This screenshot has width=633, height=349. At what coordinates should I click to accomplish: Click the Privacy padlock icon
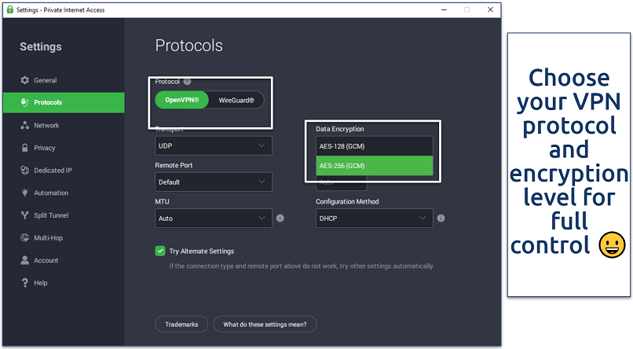point(24,148)
